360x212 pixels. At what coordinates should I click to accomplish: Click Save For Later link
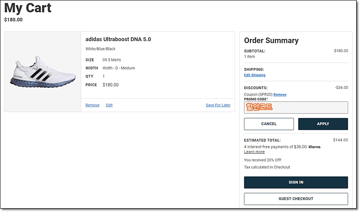(218, 105)
